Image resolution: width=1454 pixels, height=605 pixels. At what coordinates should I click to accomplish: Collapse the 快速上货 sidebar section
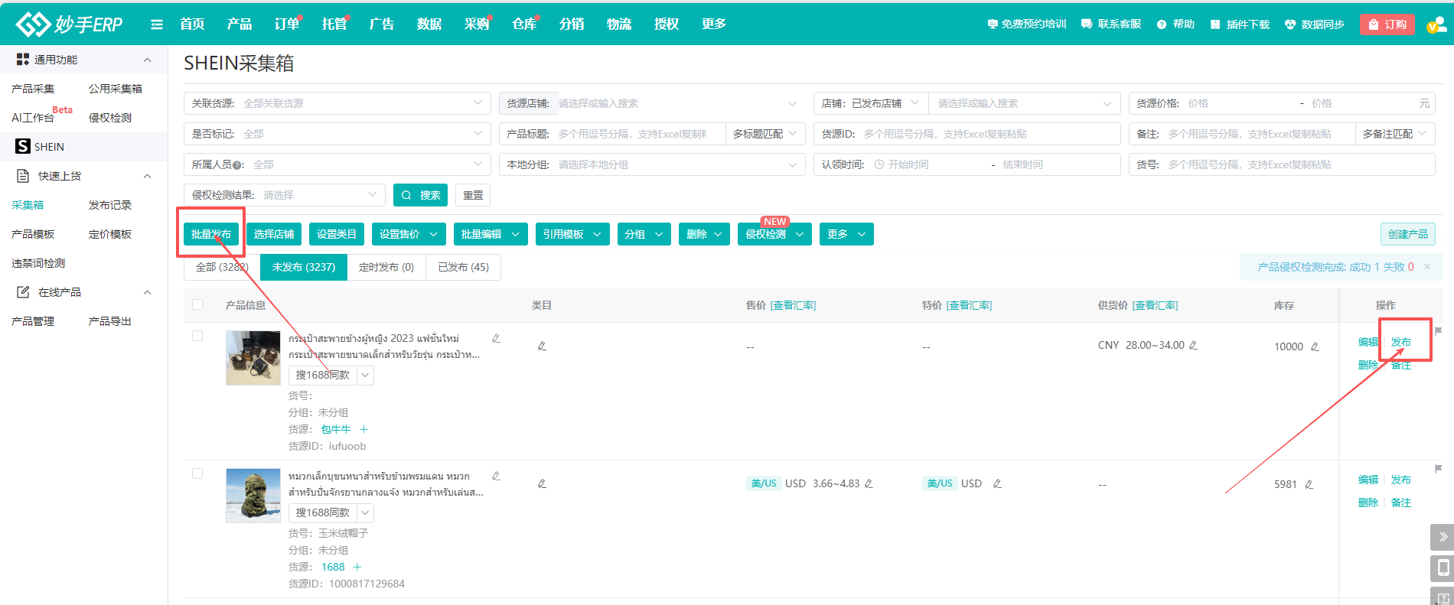click(147, 176)
